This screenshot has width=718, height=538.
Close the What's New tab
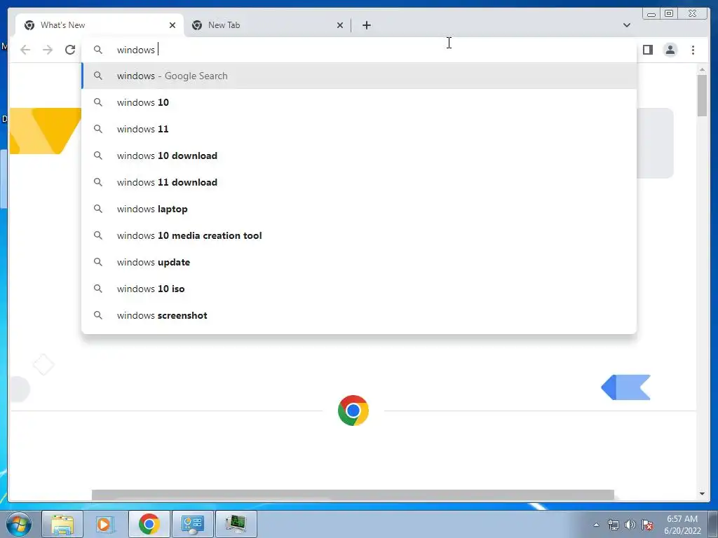click(x=172, y=25)
